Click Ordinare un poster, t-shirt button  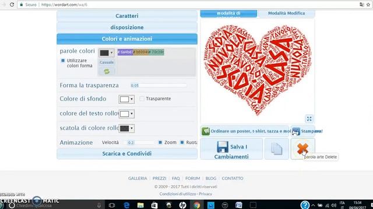coord(245,131)
